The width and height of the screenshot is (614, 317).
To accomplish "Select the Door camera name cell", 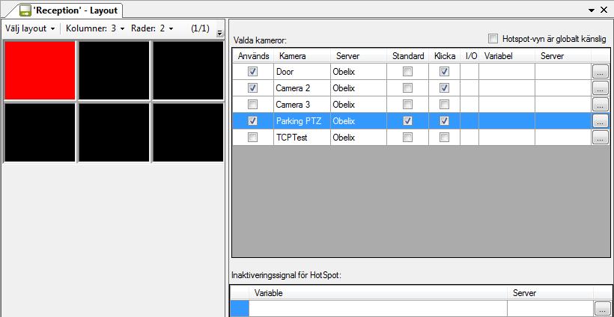I will (x=302, y=72).
